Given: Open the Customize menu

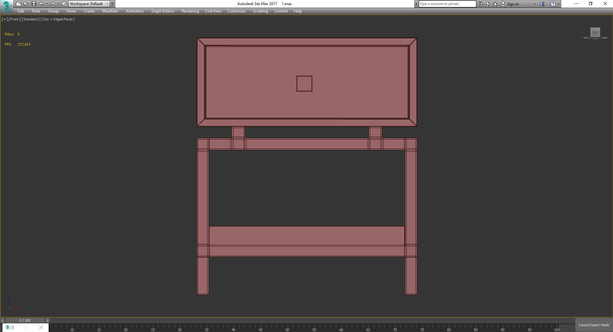Looking at the screenshot, I should pos(236,11).
